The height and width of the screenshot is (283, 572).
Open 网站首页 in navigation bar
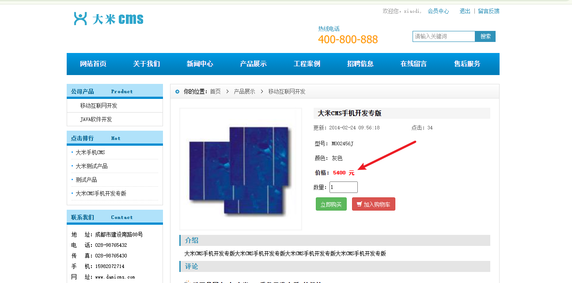(93, 64)
